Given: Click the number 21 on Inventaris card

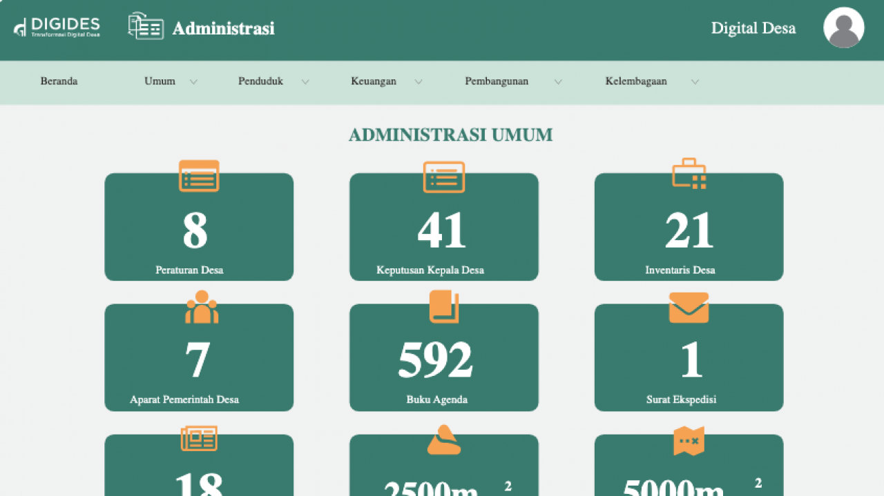Looking at the screenshot, I should click(x=689, y=231).
